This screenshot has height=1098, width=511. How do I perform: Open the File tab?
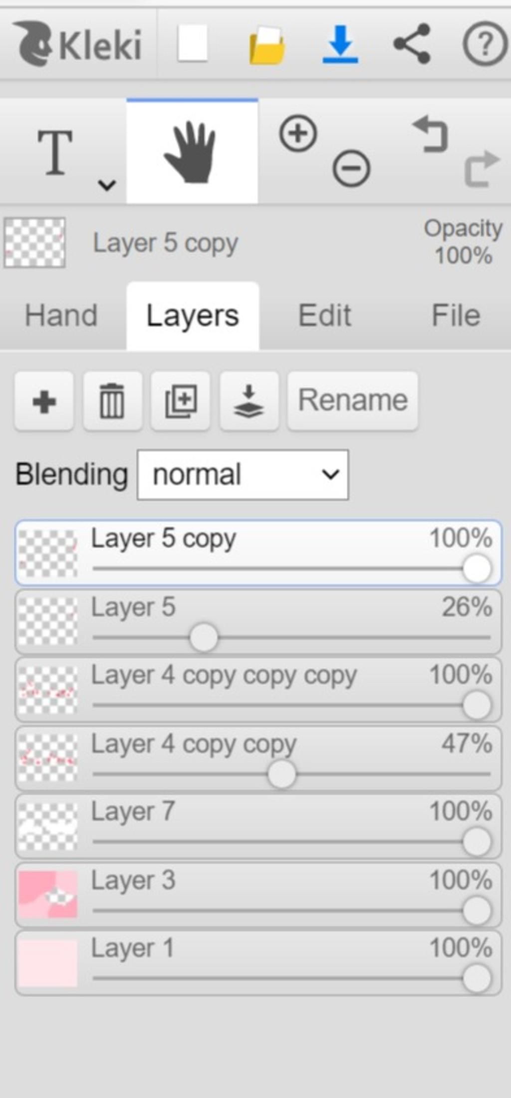tap(456, 316)
